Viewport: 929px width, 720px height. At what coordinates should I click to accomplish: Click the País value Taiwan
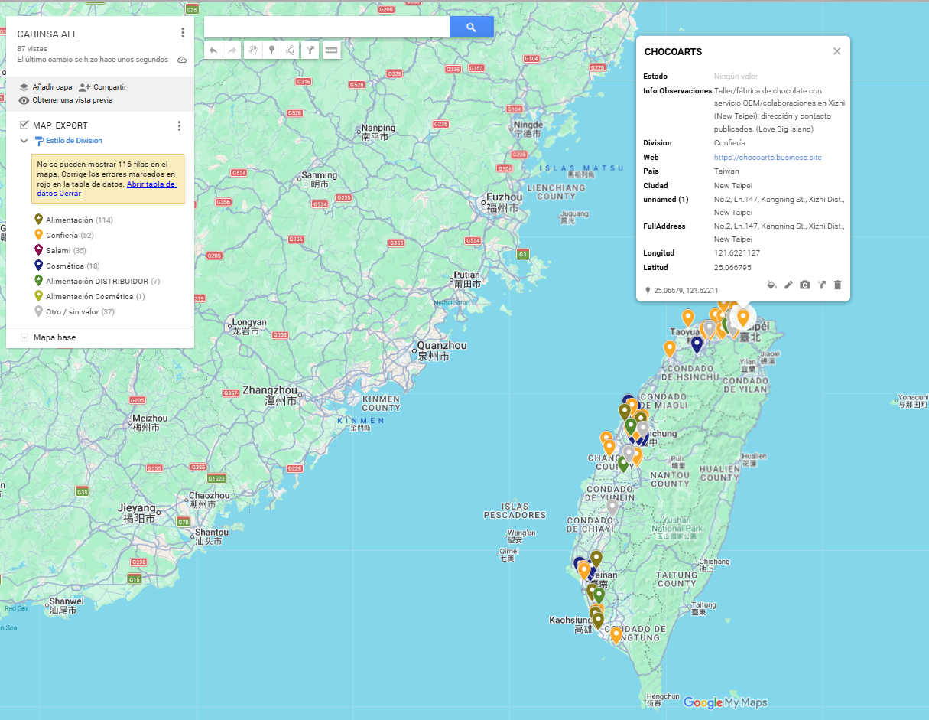coord(726,171)
